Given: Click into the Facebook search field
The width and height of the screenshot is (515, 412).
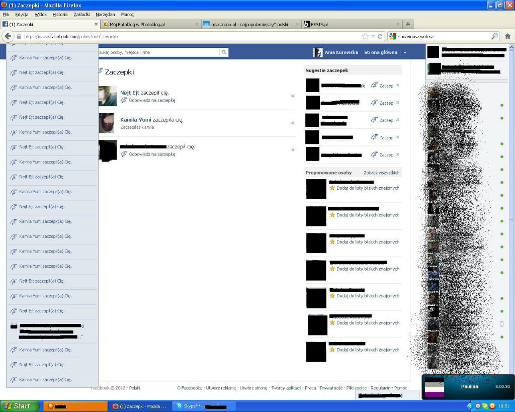Looking at the screenshot, I should [x=159, y=52].
